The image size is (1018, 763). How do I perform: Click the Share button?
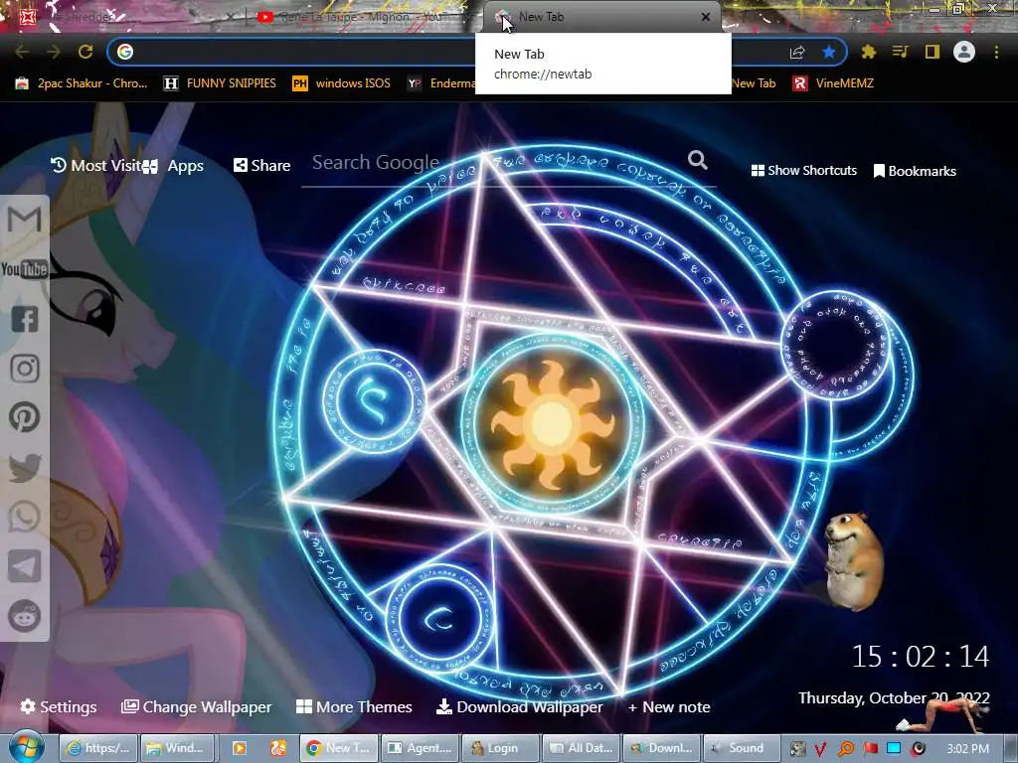[x=262, y=166]
